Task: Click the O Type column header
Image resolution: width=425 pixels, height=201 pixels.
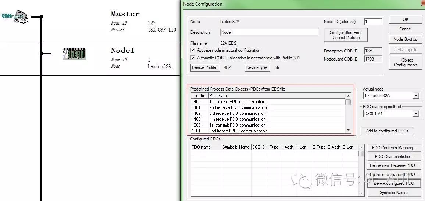Action: (x=319, y=147)
